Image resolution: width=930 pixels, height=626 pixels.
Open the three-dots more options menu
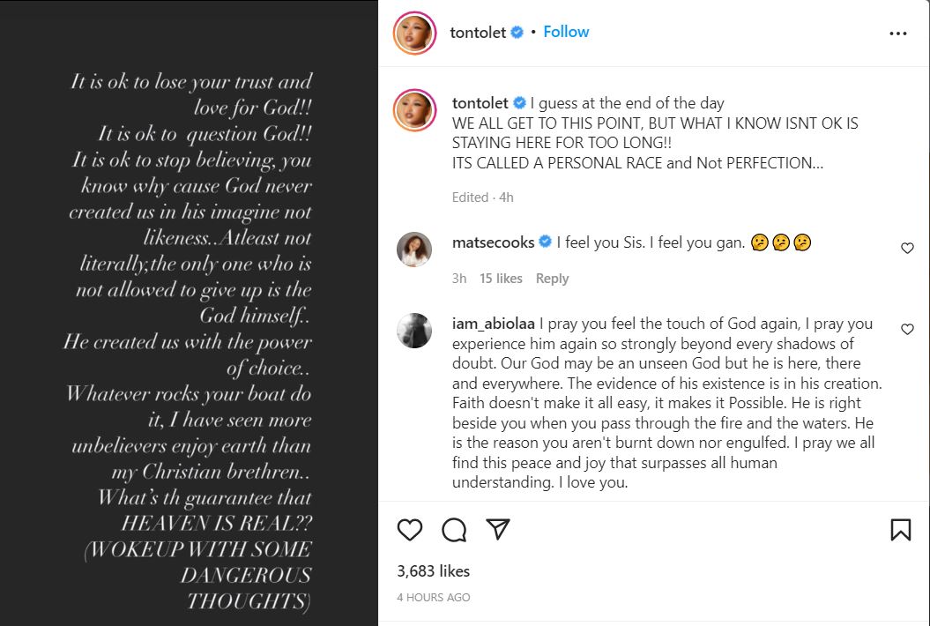coord(897,34)
